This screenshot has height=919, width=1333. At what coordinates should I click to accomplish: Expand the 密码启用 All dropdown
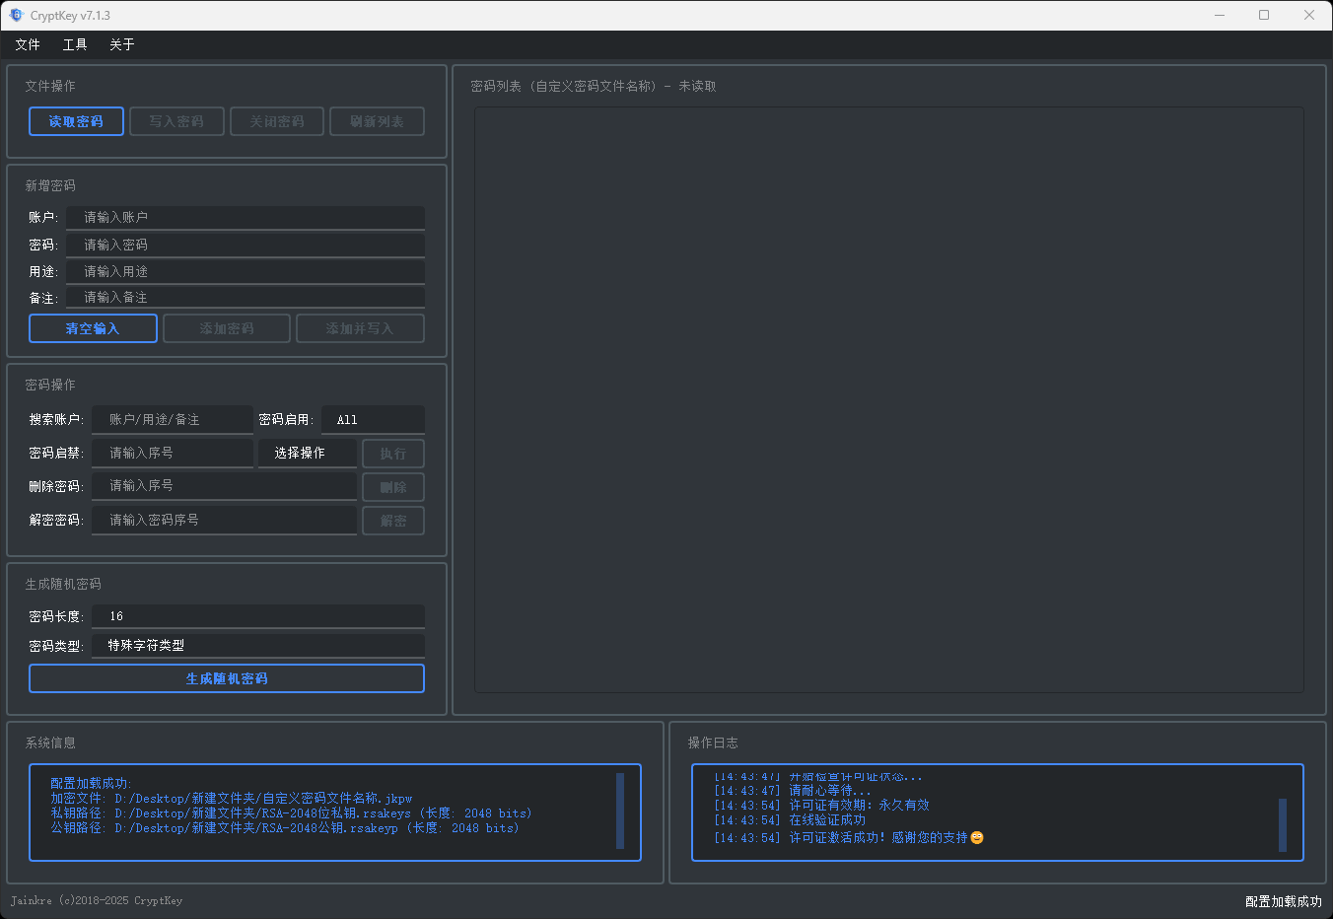pos(373,419)
